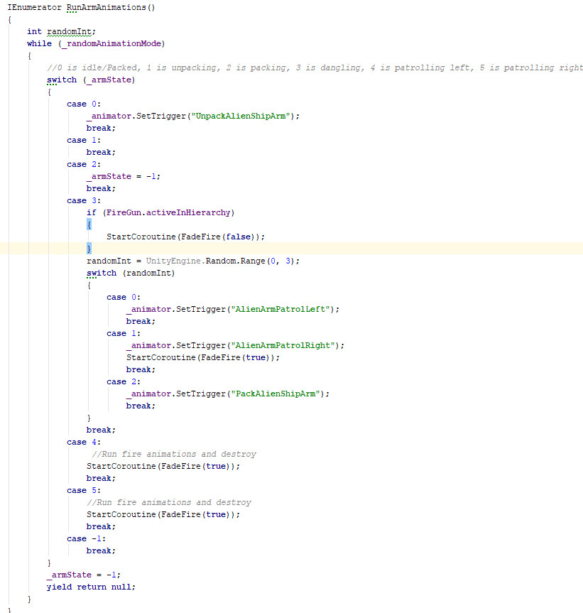Click the highlighted closing brace on the yellow line

point(89,249)
